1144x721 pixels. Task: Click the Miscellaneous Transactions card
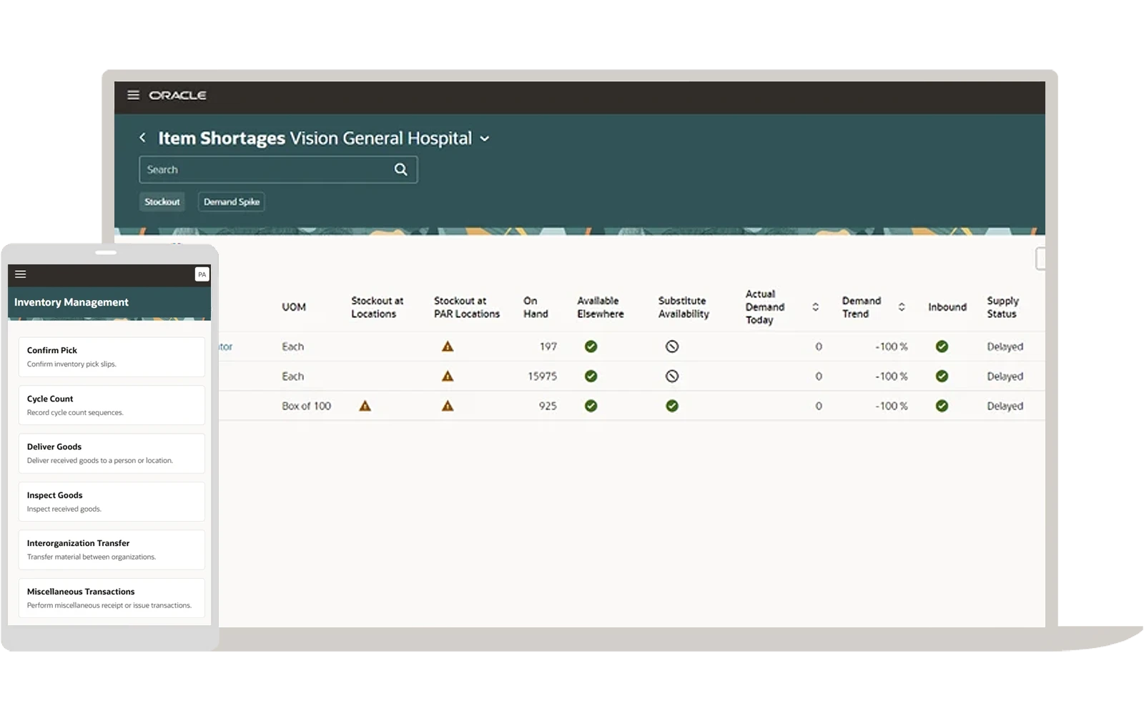point(112,598)
